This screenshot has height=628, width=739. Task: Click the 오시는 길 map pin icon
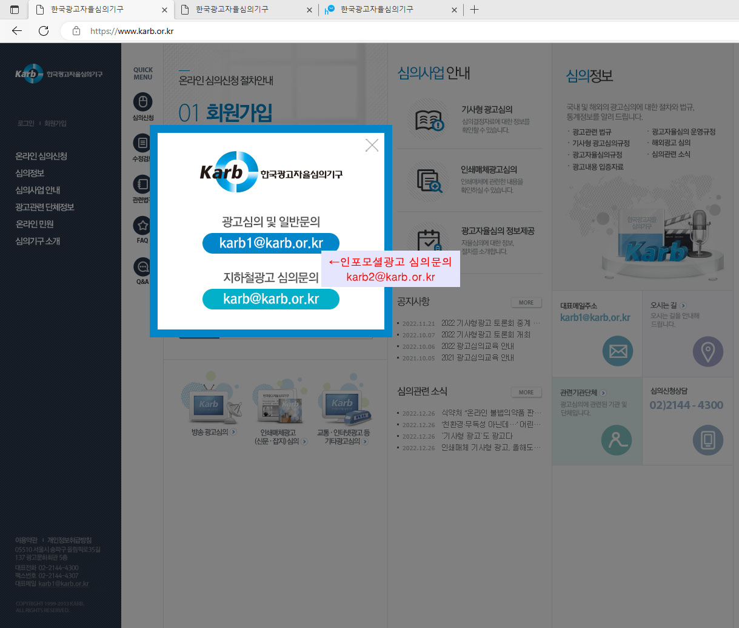[x=707, y=351]
